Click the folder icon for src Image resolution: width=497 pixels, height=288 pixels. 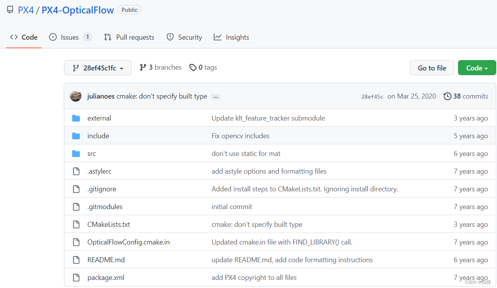tap(76, 154)
